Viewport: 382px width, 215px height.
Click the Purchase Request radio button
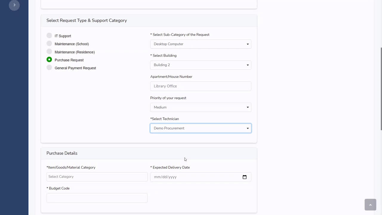click(x=49, y=59)
